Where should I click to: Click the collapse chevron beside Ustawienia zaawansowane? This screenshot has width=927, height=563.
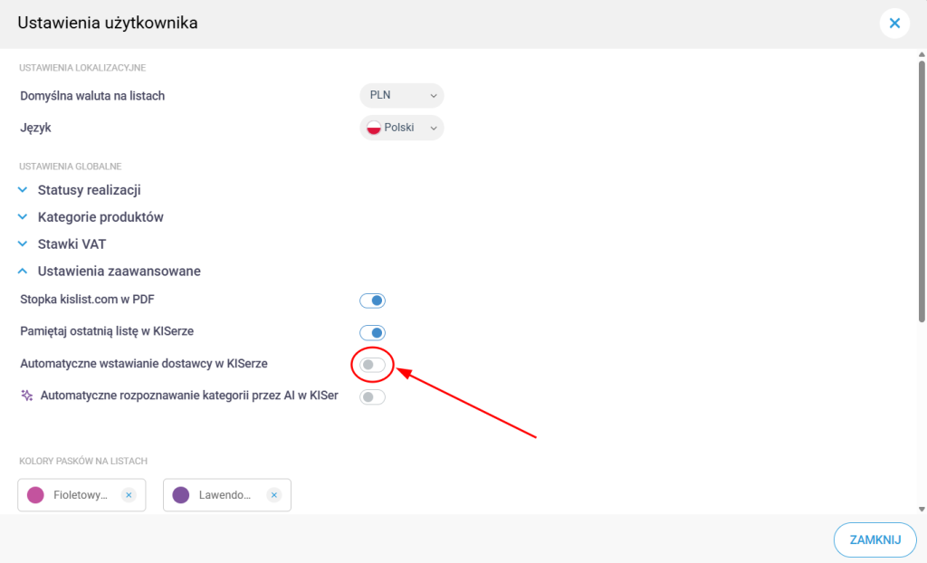[x=24, y=272]
